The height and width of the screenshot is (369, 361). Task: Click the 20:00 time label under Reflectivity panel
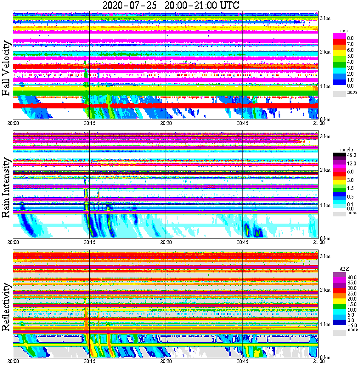click(x=13, y=361)
